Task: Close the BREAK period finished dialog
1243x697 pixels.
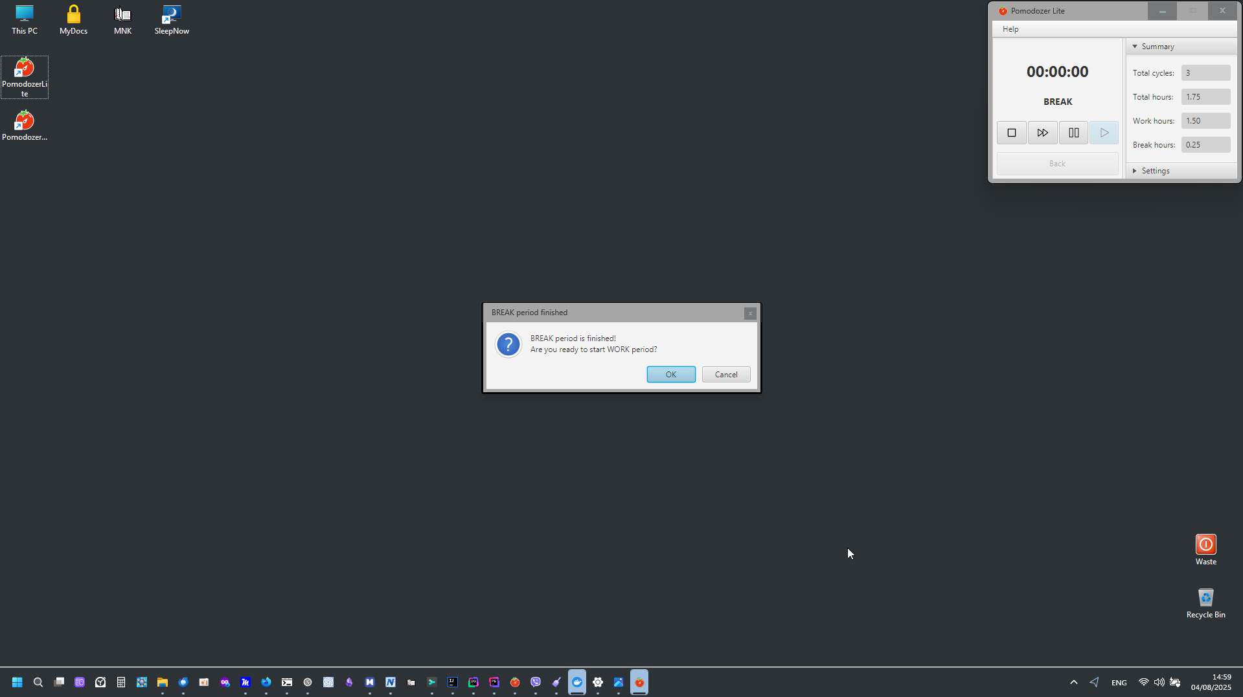Action: click(x=750, y=313)
